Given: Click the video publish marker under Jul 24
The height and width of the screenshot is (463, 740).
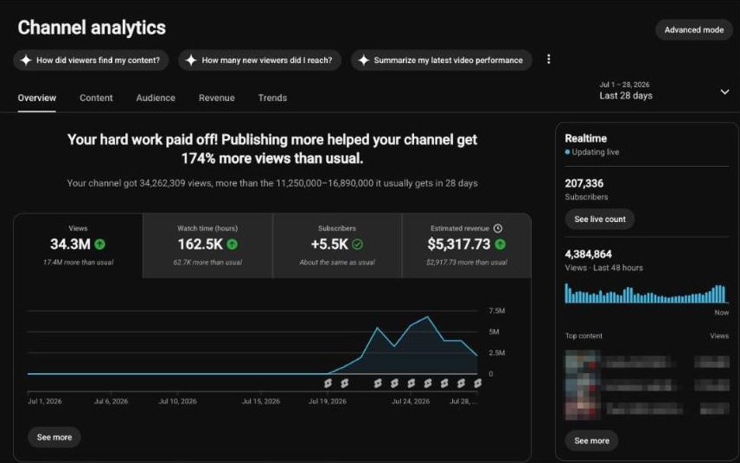Looking at the screenshot, I should (x=411, y=384).
